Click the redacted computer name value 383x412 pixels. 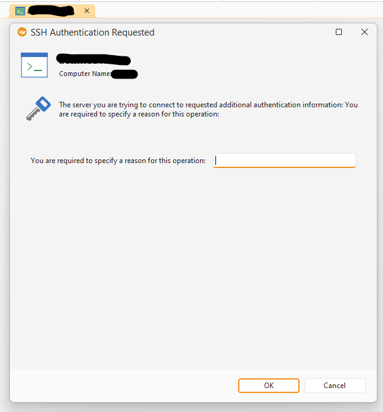tap(125, 74)
